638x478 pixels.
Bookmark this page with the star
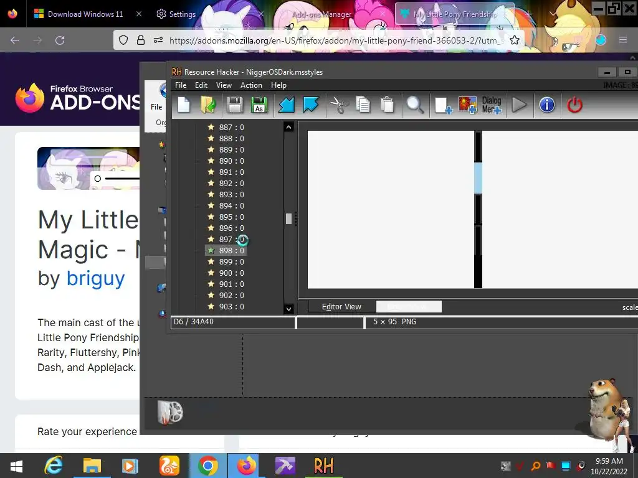(x=514, y=40)
